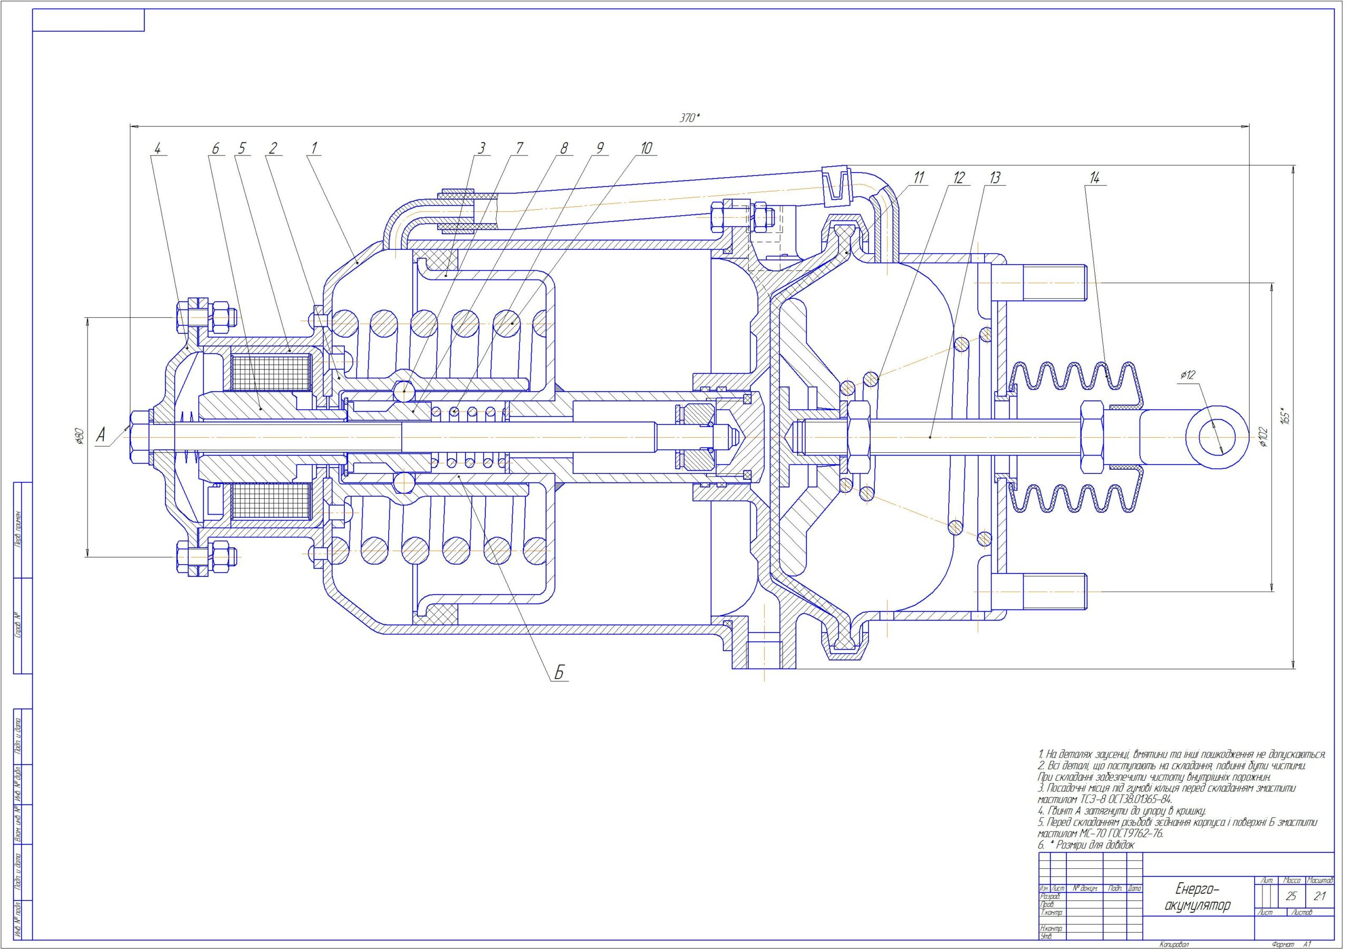Click the part callout number "3"
Image resolution: width=1350 pixels, height=949 pixels.
(x=481, y=148)
